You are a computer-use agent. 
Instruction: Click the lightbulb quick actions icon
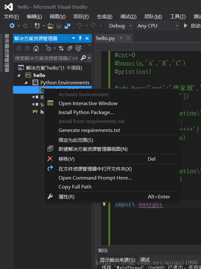(x=104, y=204)
